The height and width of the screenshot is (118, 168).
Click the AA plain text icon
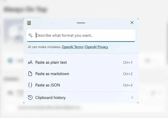[30, 62]
